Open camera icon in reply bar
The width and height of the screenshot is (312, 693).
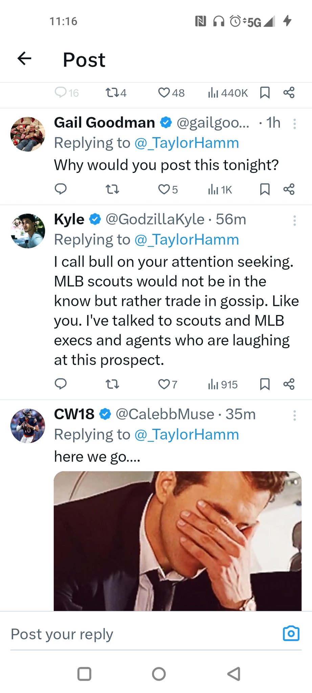tap(291, 633)
